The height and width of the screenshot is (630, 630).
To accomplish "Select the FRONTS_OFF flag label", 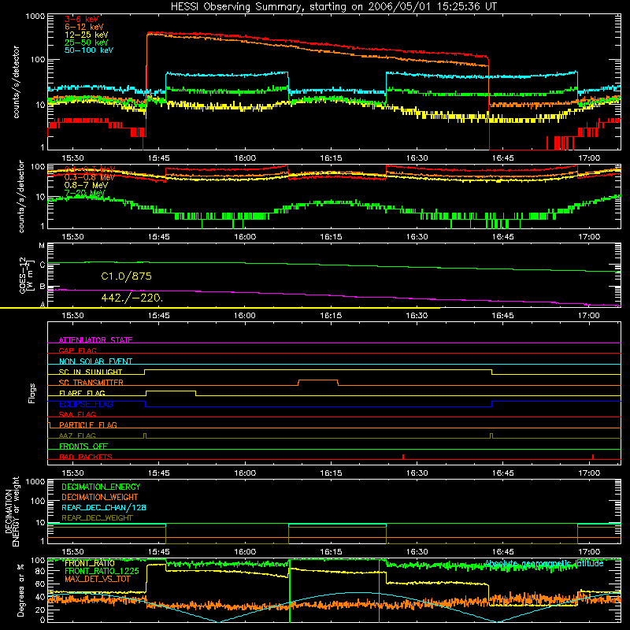I will (x=83, y=447).
